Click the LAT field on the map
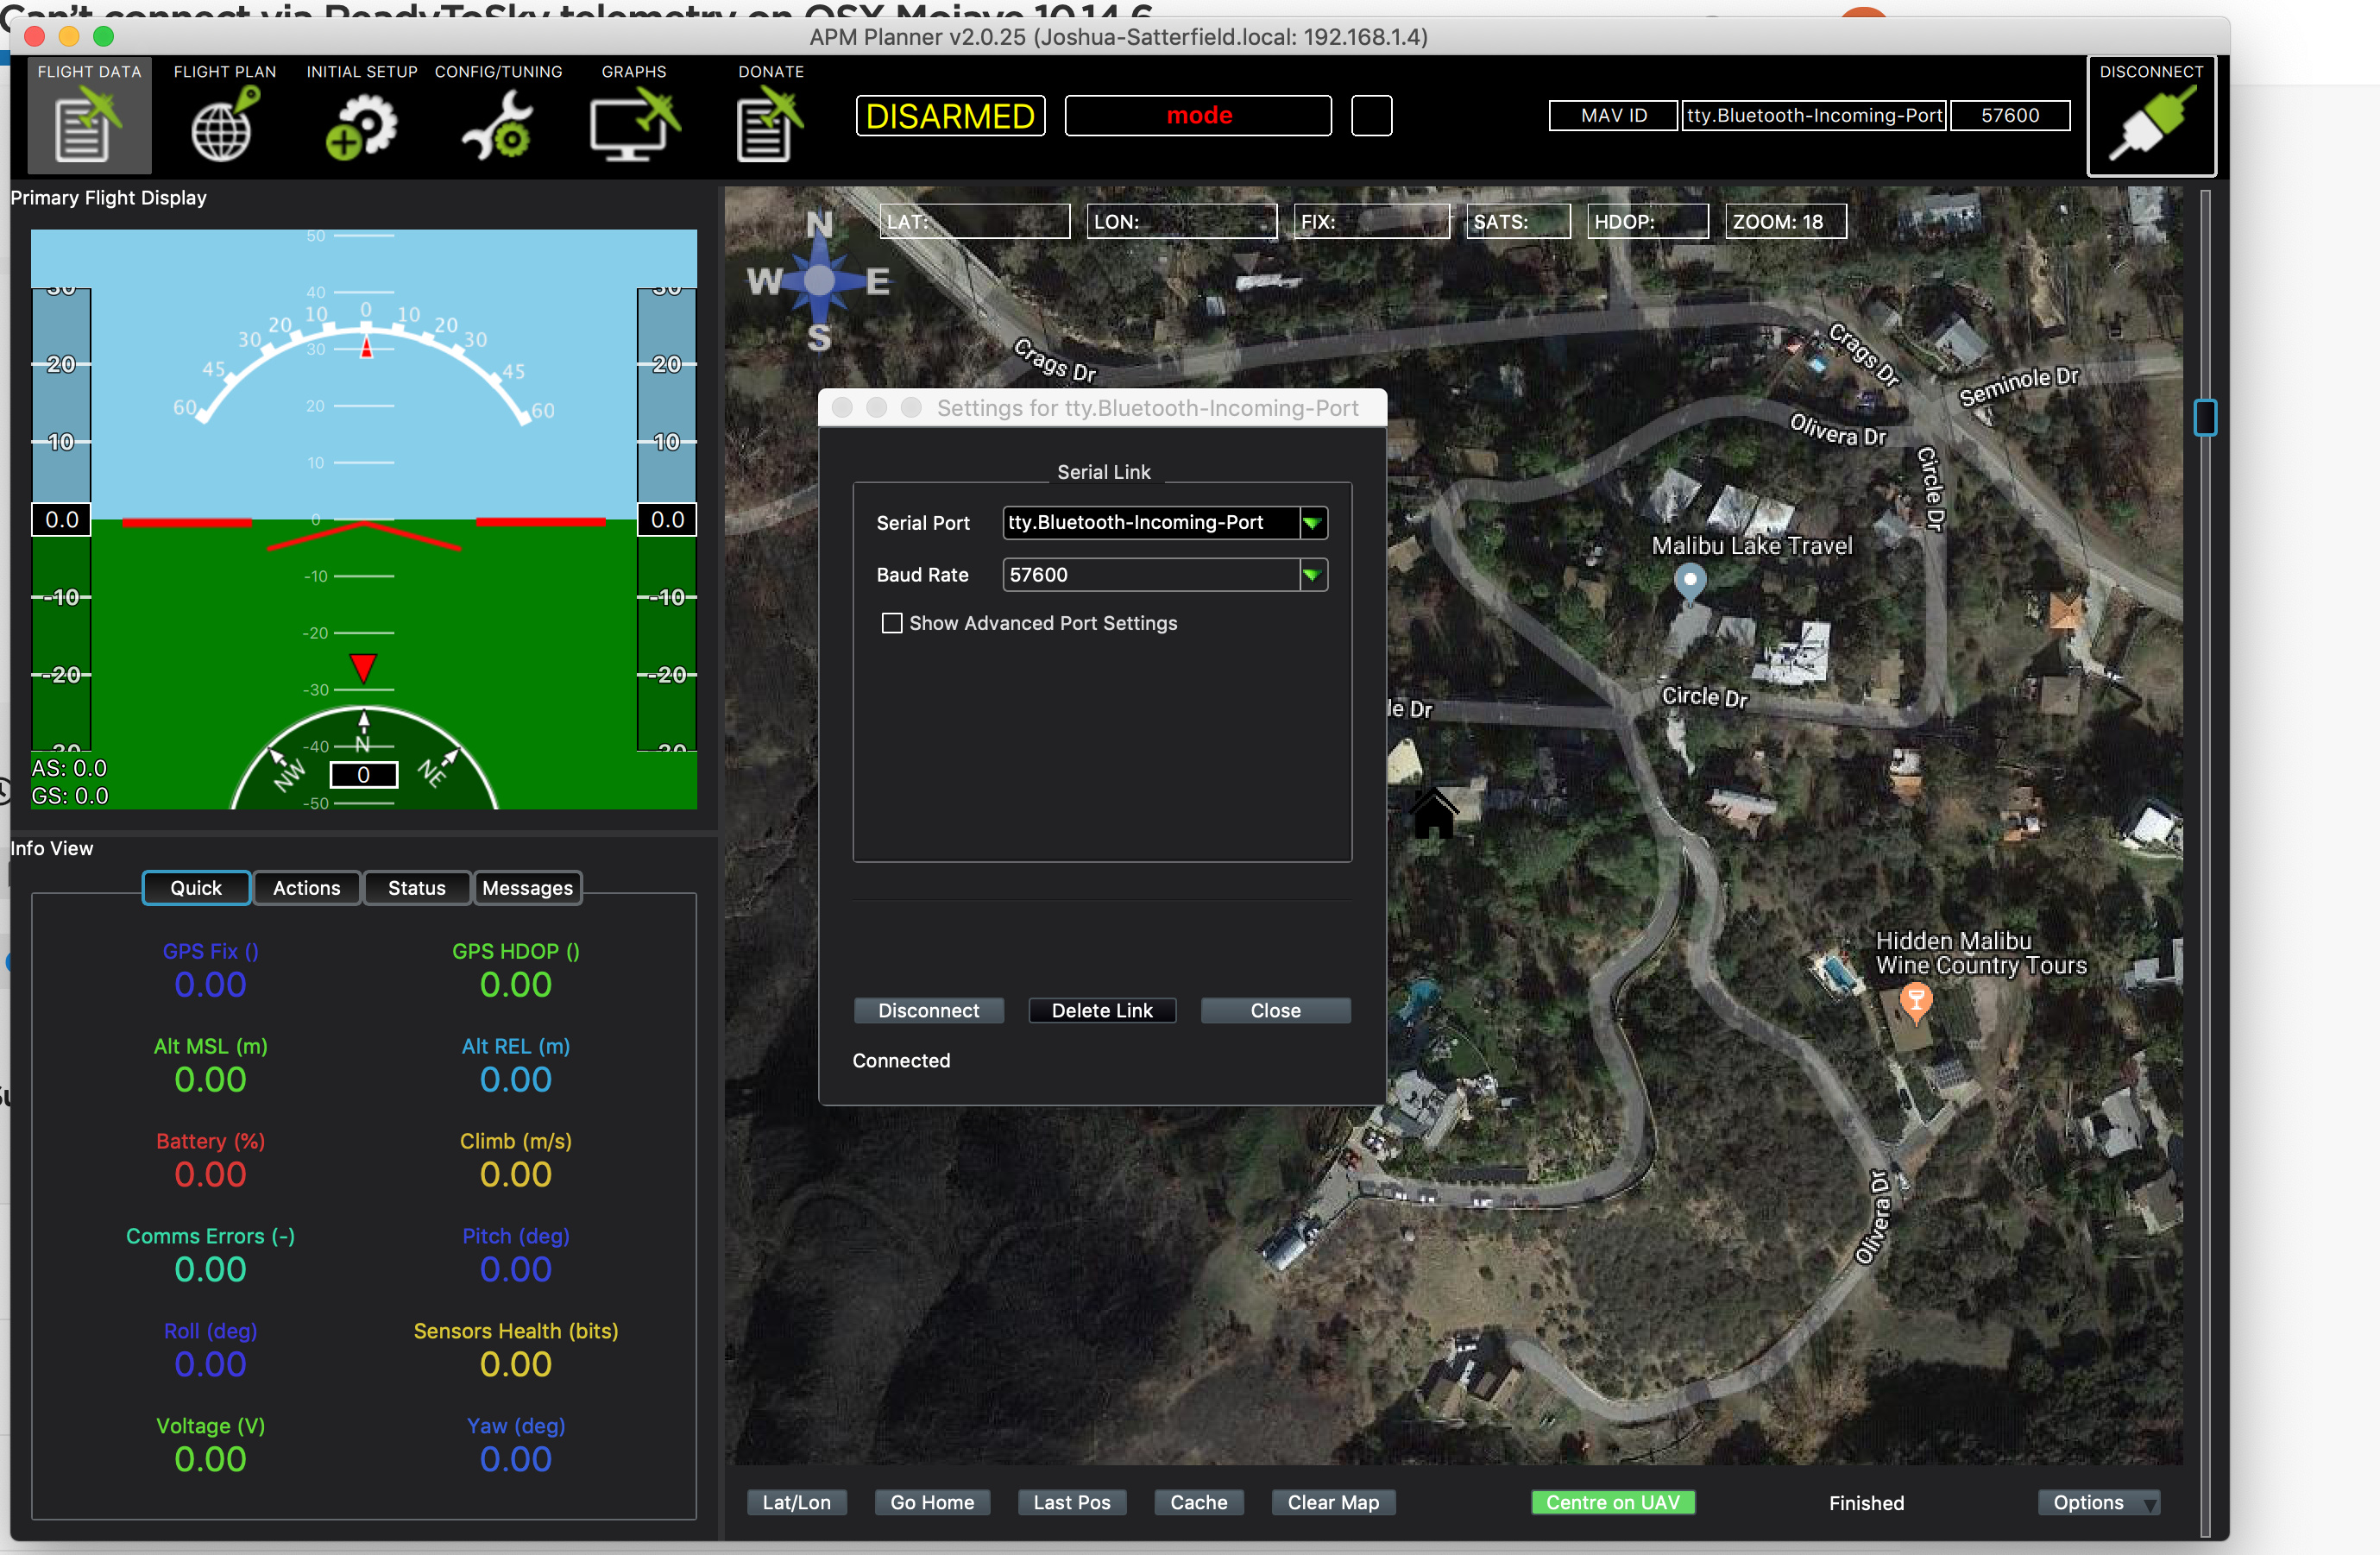Viewport: 2380px width, 1555px height. click(x=975, y=222)
